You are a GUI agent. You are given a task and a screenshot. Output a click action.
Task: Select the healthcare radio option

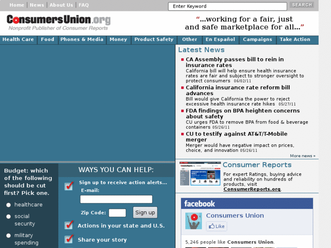[x=9, y=205]
